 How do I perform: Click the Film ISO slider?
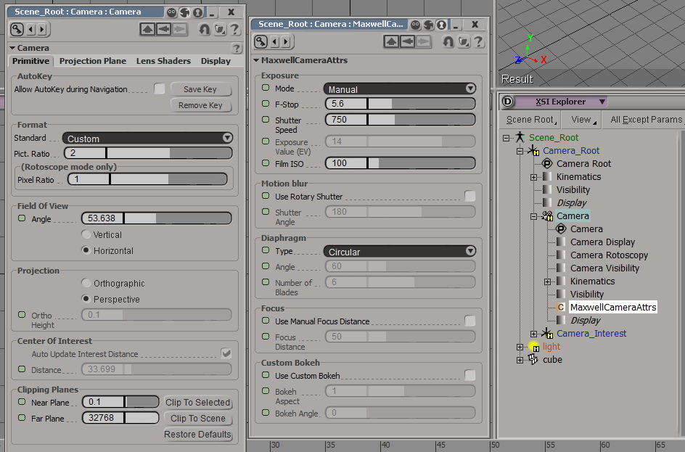400,163
